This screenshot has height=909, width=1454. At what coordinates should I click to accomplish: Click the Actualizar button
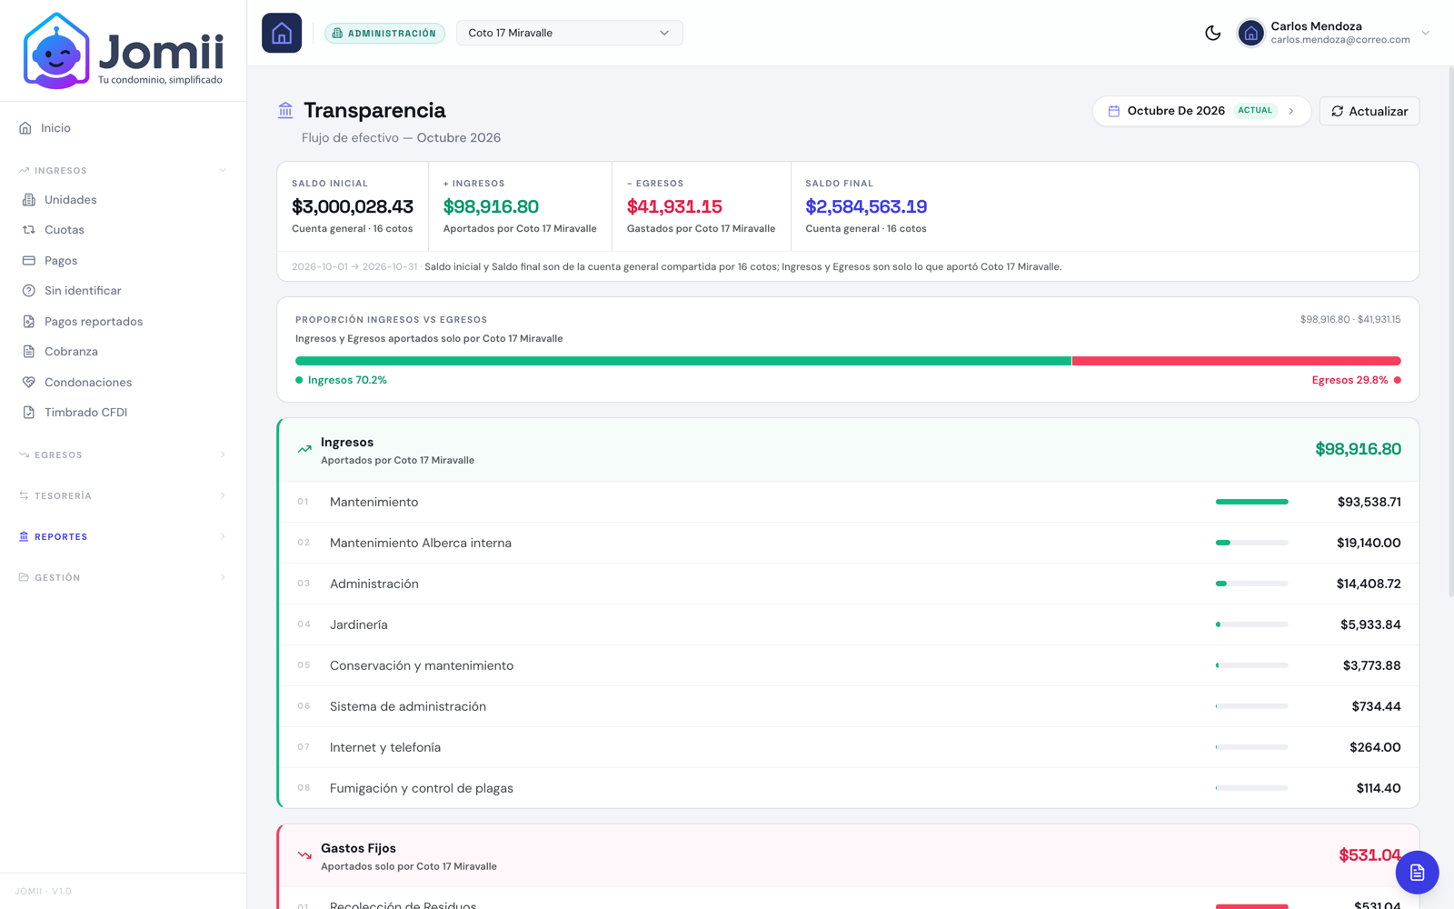1369,111
